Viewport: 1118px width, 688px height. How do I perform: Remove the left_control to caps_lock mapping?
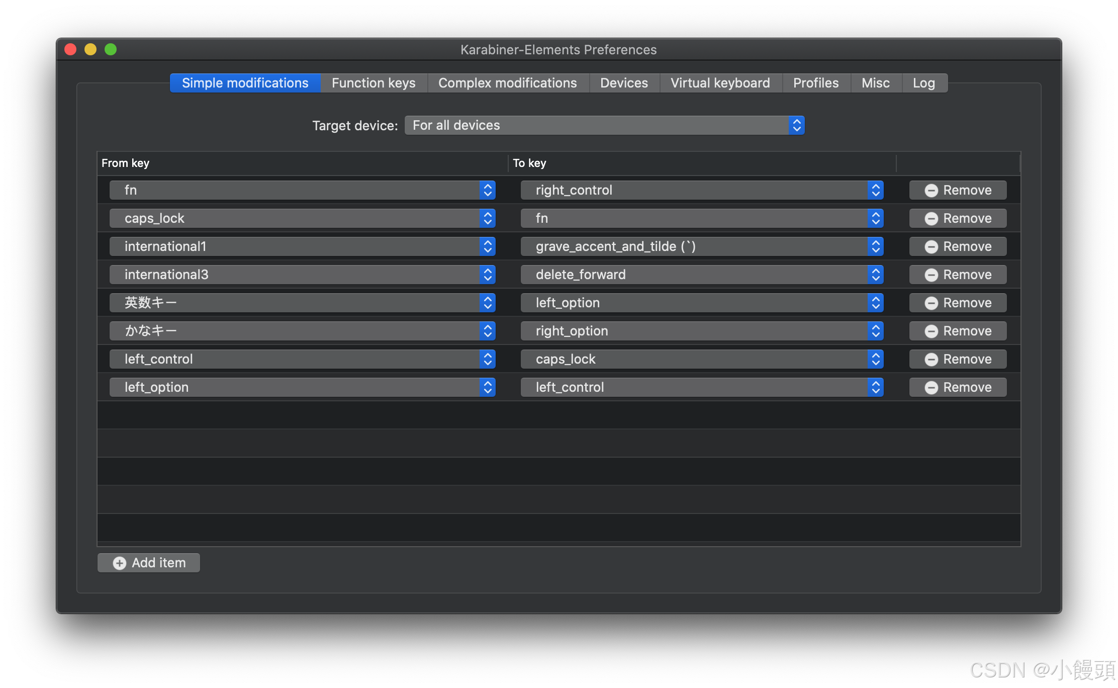pos(958,359)
